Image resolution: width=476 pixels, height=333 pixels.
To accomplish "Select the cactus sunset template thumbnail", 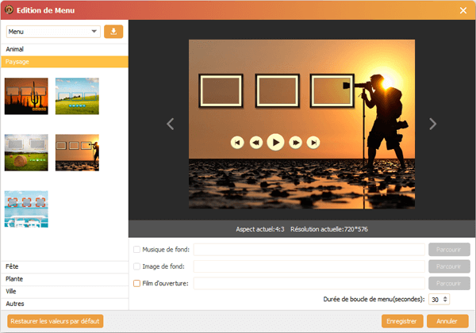I will click(x=26, y=95).
